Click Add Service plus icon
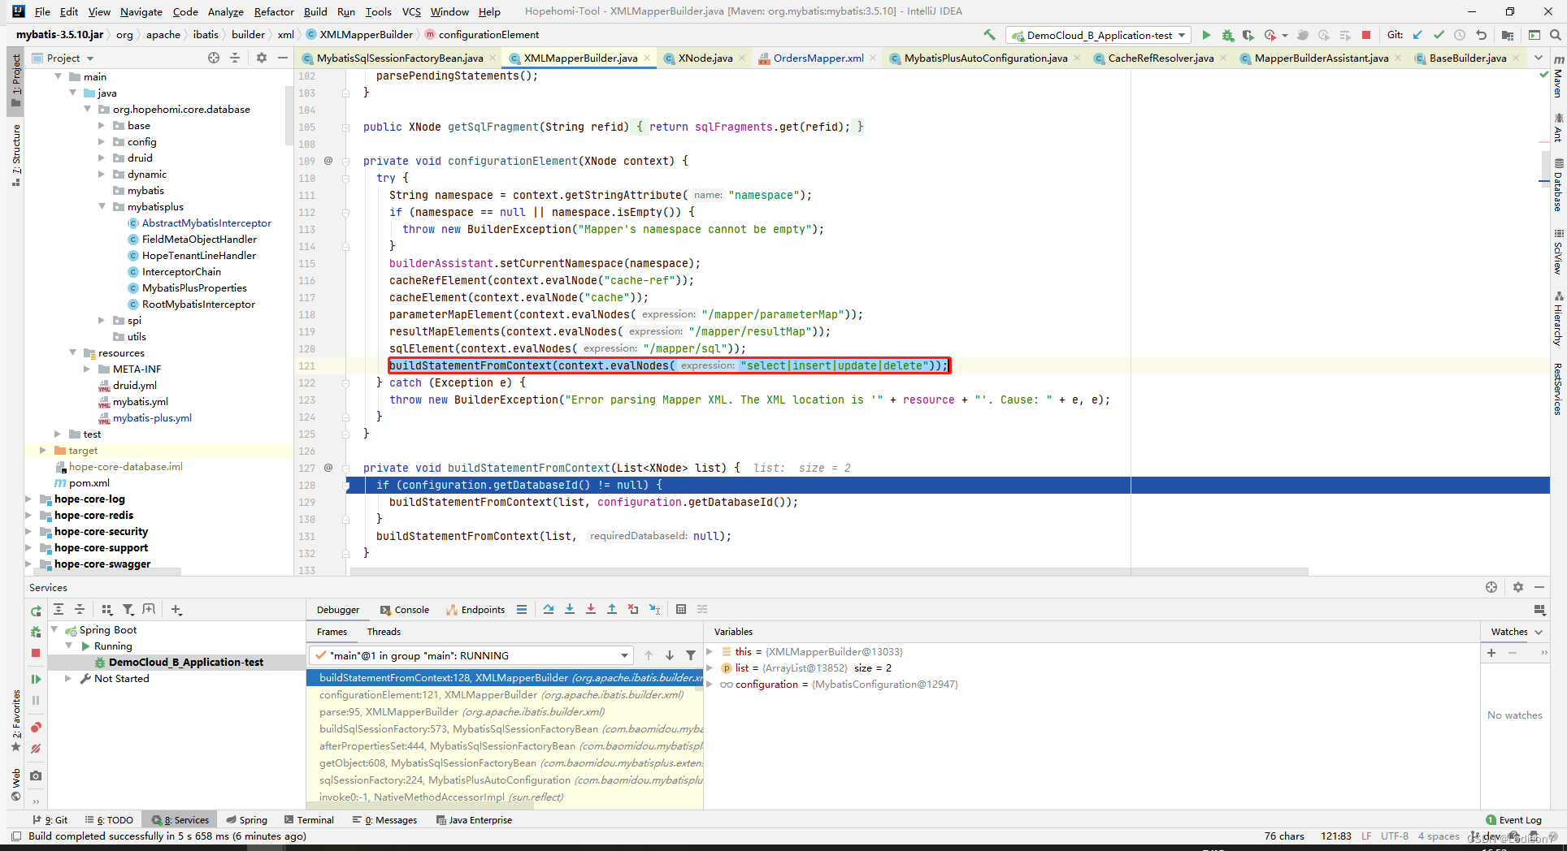The image size is (1567, 851). [x=176, y=609]
